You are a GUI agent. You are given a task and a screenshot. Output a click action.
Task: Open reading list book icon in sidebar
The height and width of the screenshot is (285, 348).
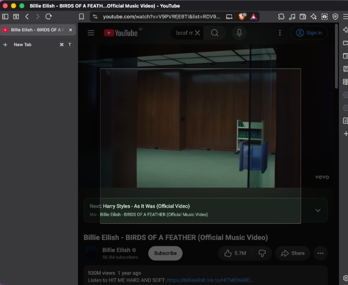coord(345,82)
